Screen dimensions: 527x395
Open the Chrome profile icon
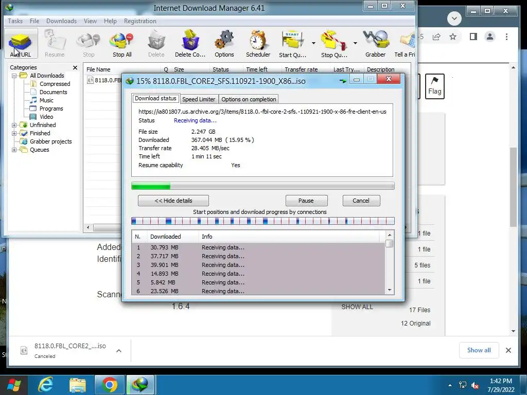pyautogui.click(x=490, y=37)
